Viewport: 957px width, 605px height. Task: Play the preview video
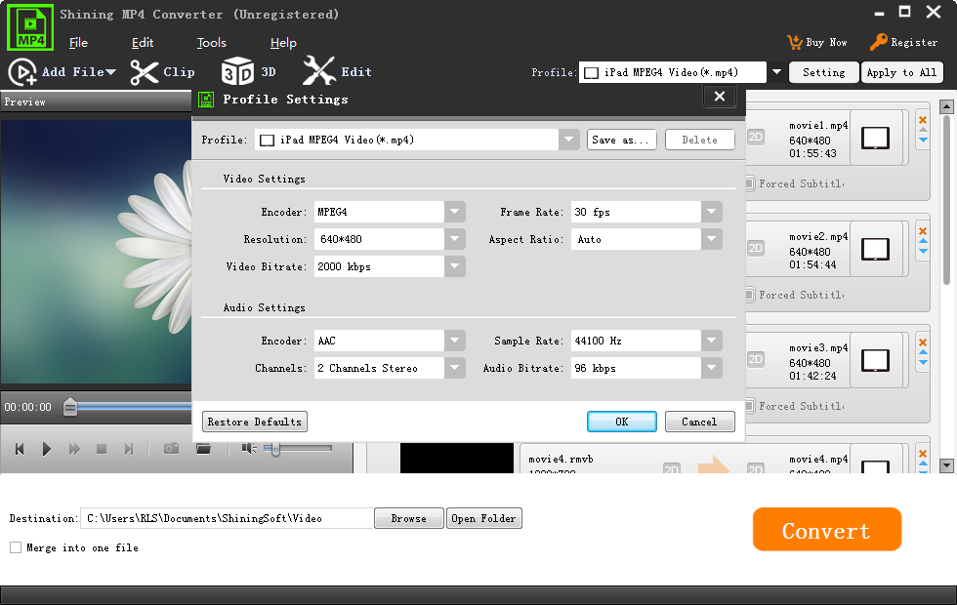pyautogui.click(x=47, y=449)
